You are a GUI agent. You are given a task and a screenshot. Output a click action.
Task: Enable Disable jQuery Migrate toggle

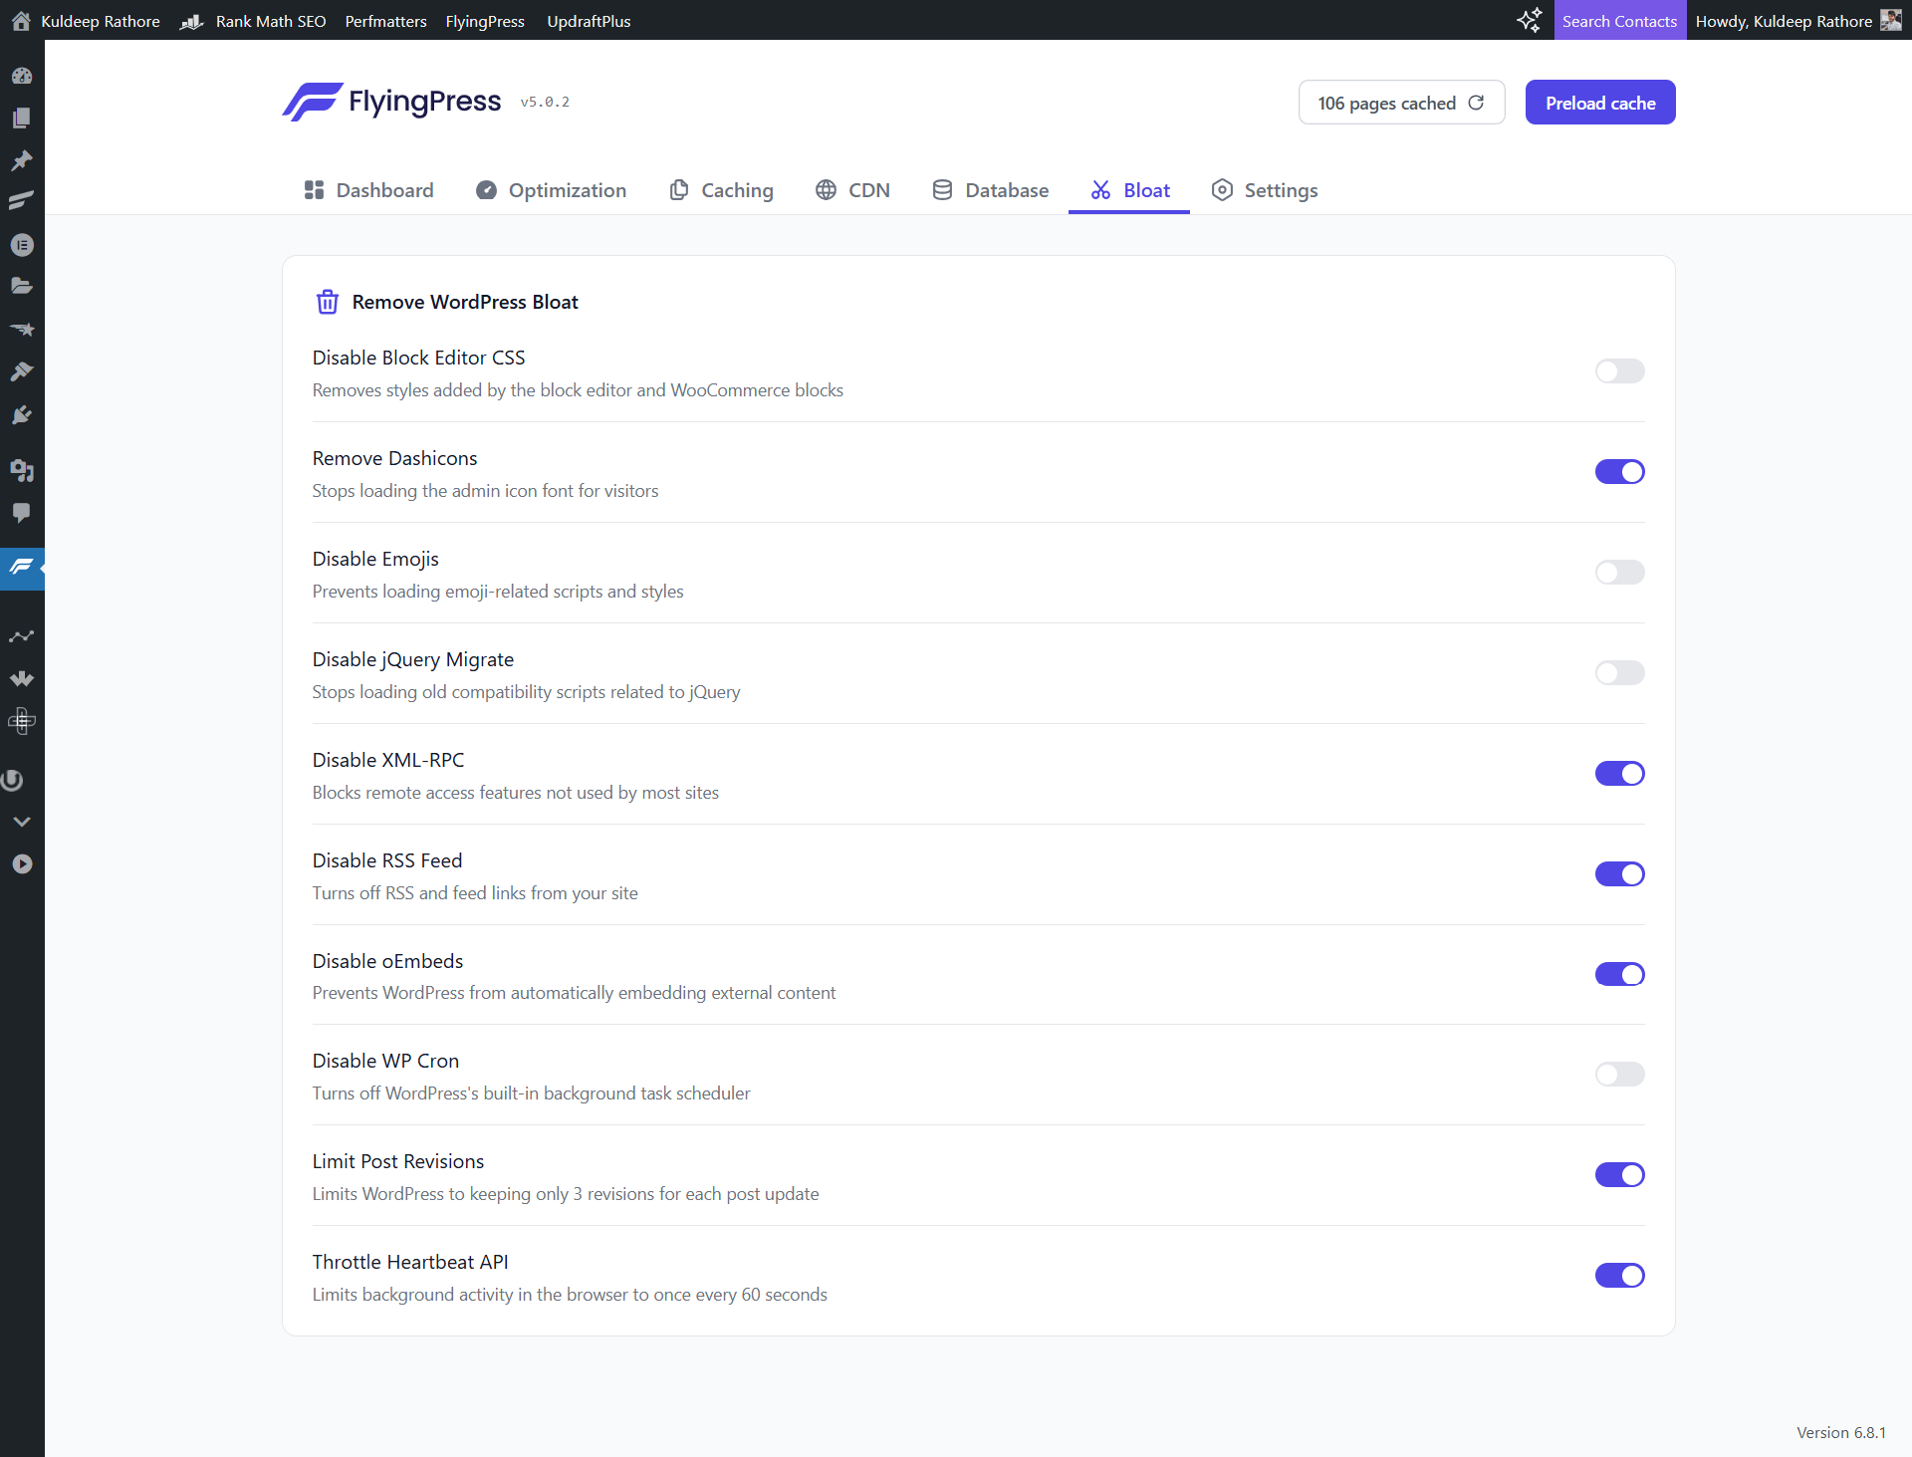point(1619,672)
